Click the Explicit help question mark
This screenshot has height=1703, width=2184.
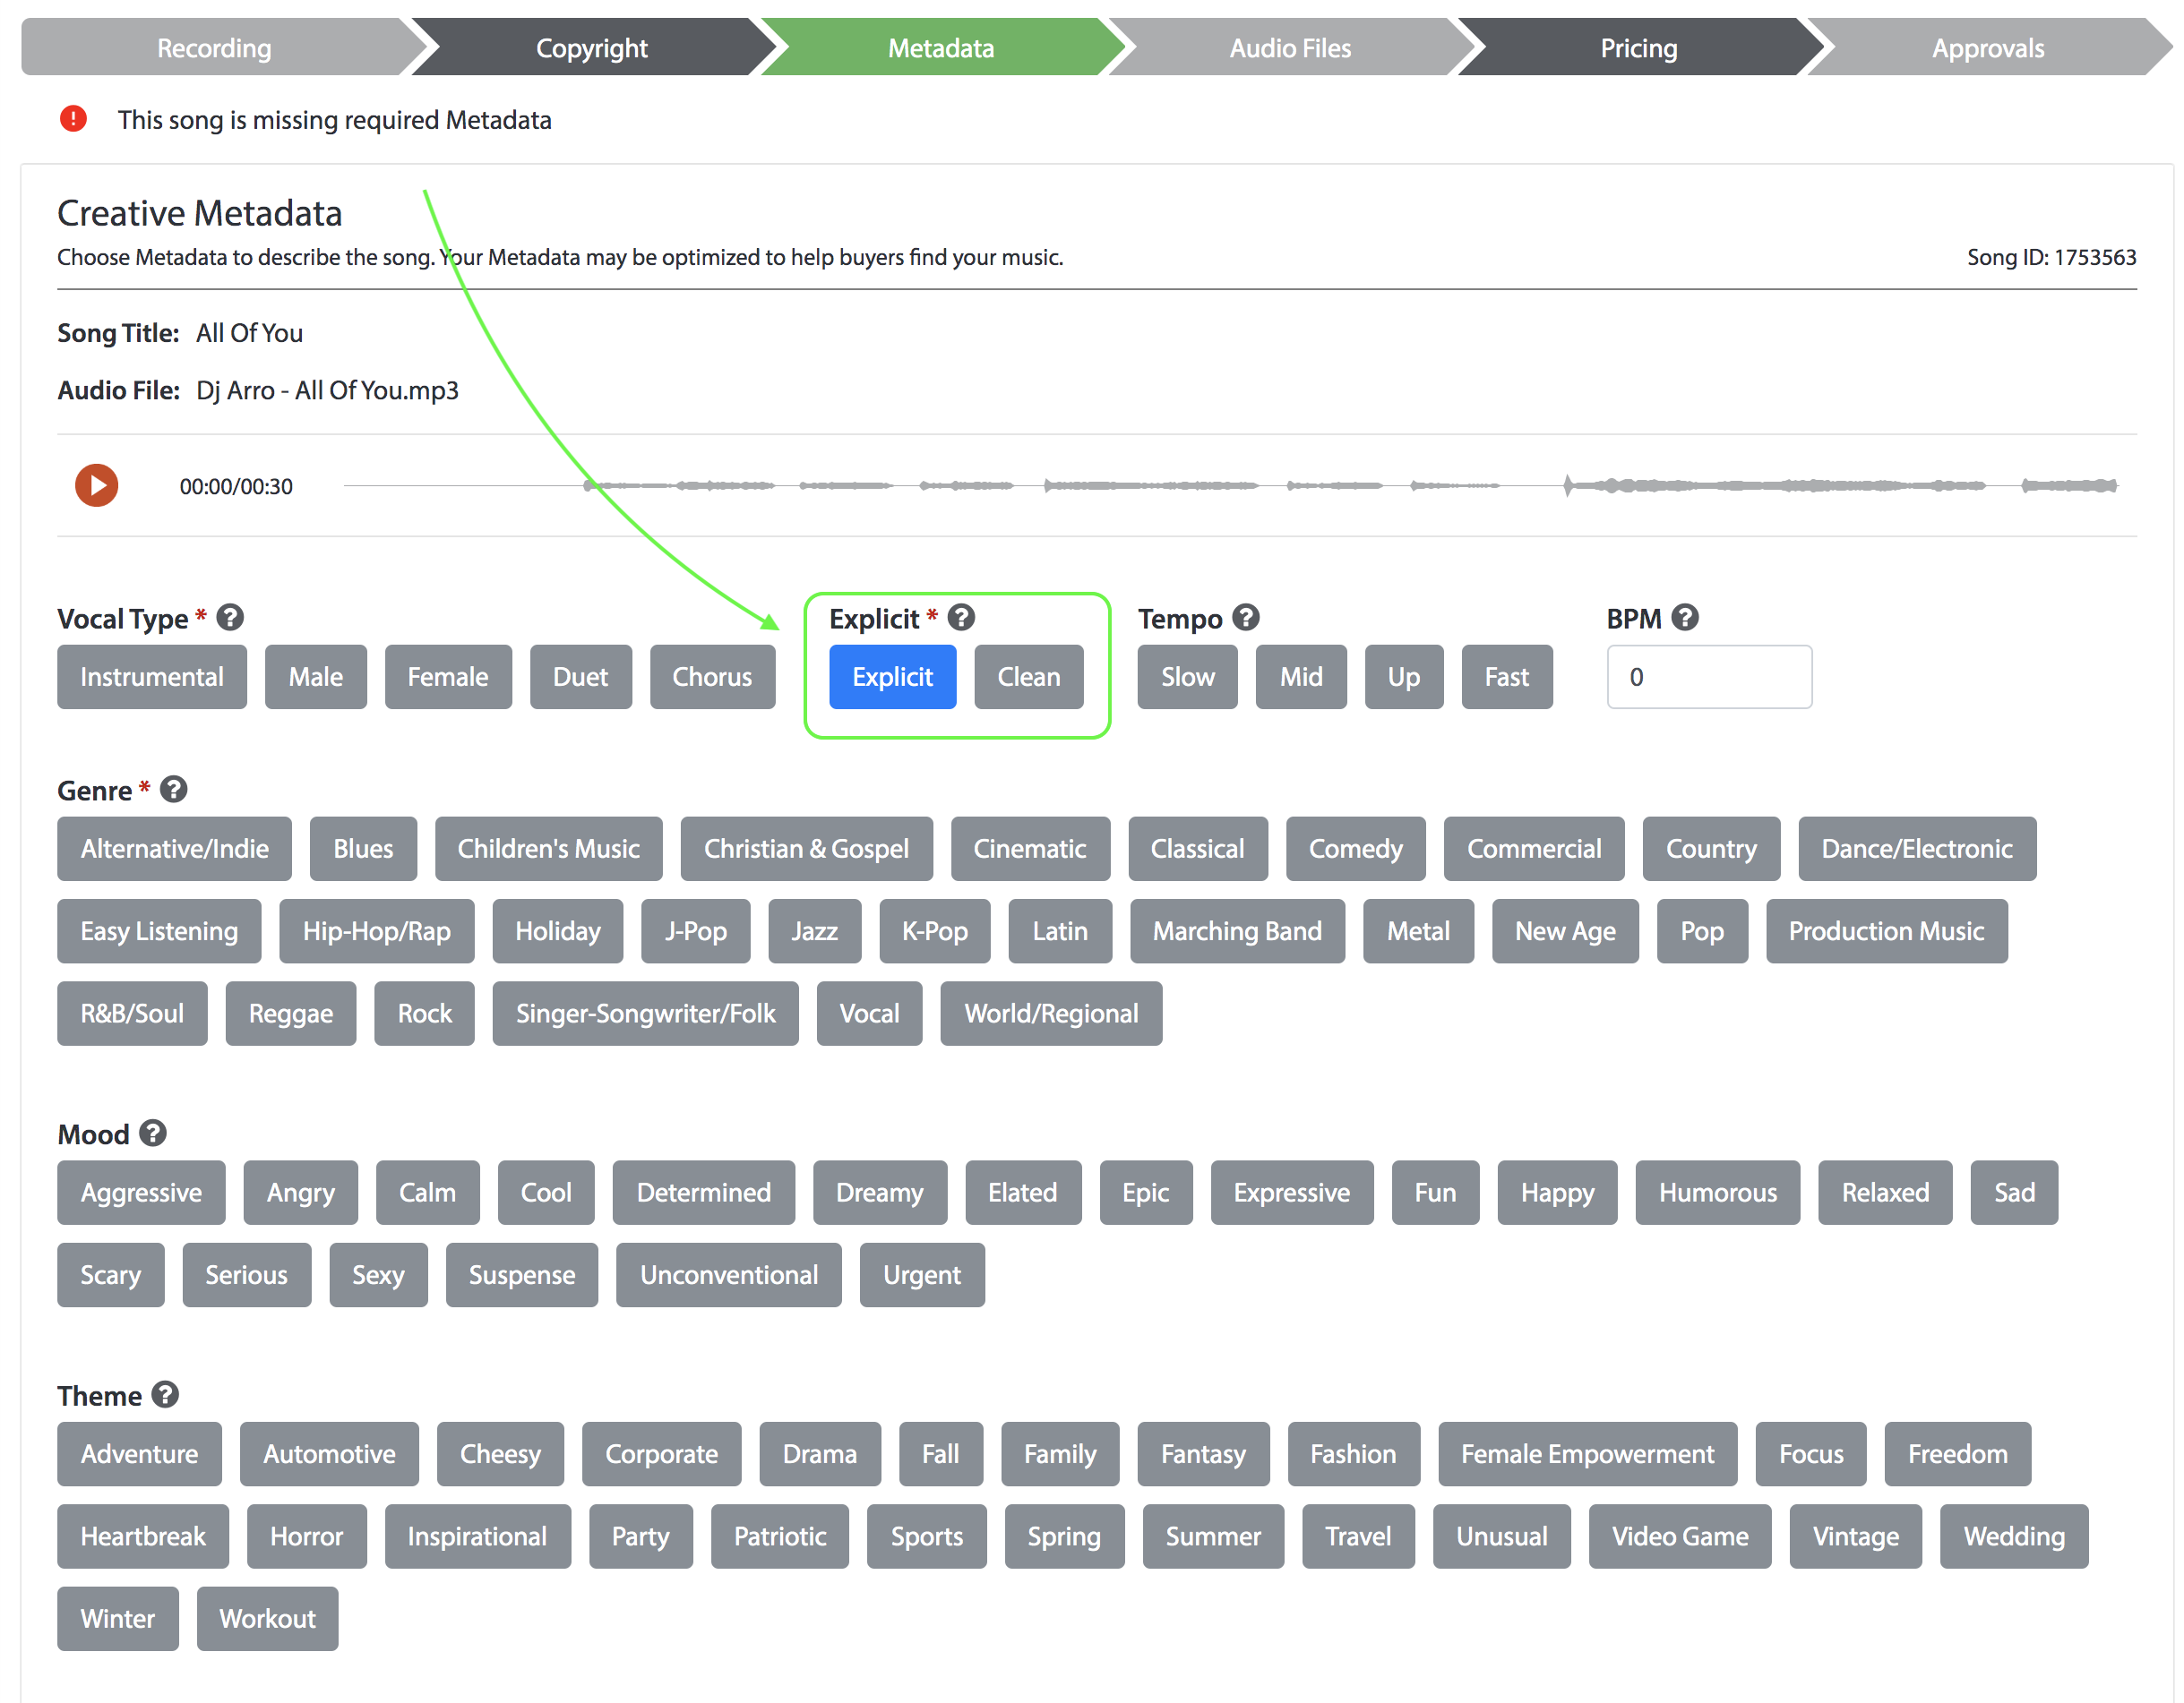(961, 618)
